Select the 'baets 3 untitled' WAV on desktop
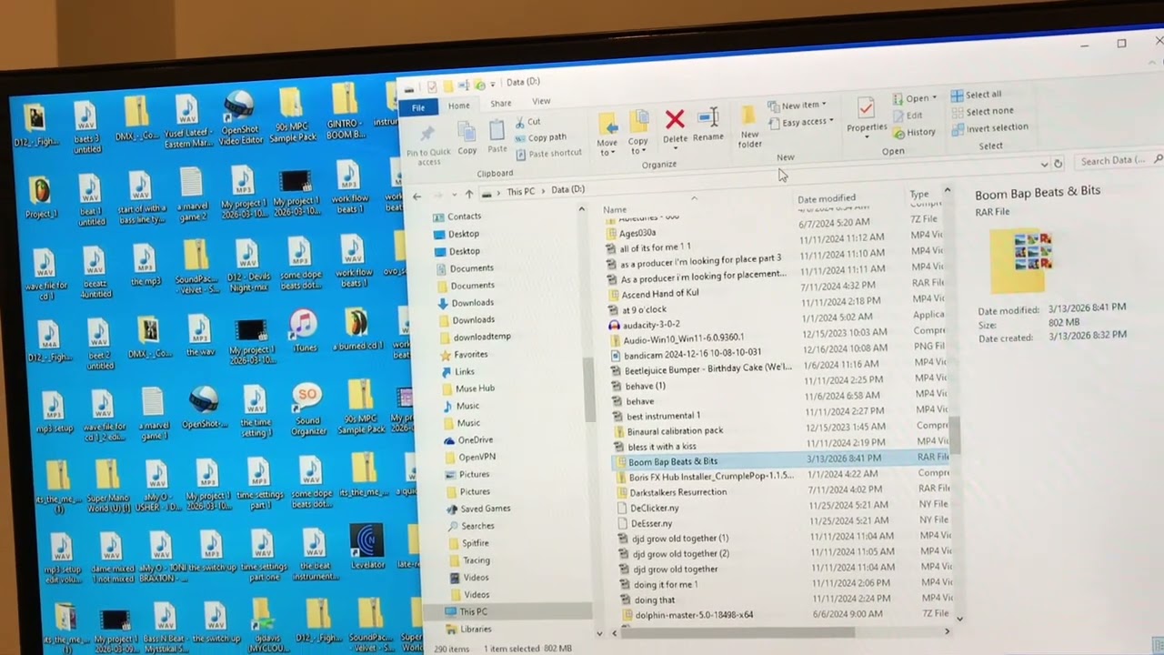Image resolution: width=1164 pixels, height=655 pixels. 85,126
